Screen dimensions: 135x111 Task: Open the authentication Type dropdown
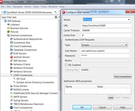[126, 45]
